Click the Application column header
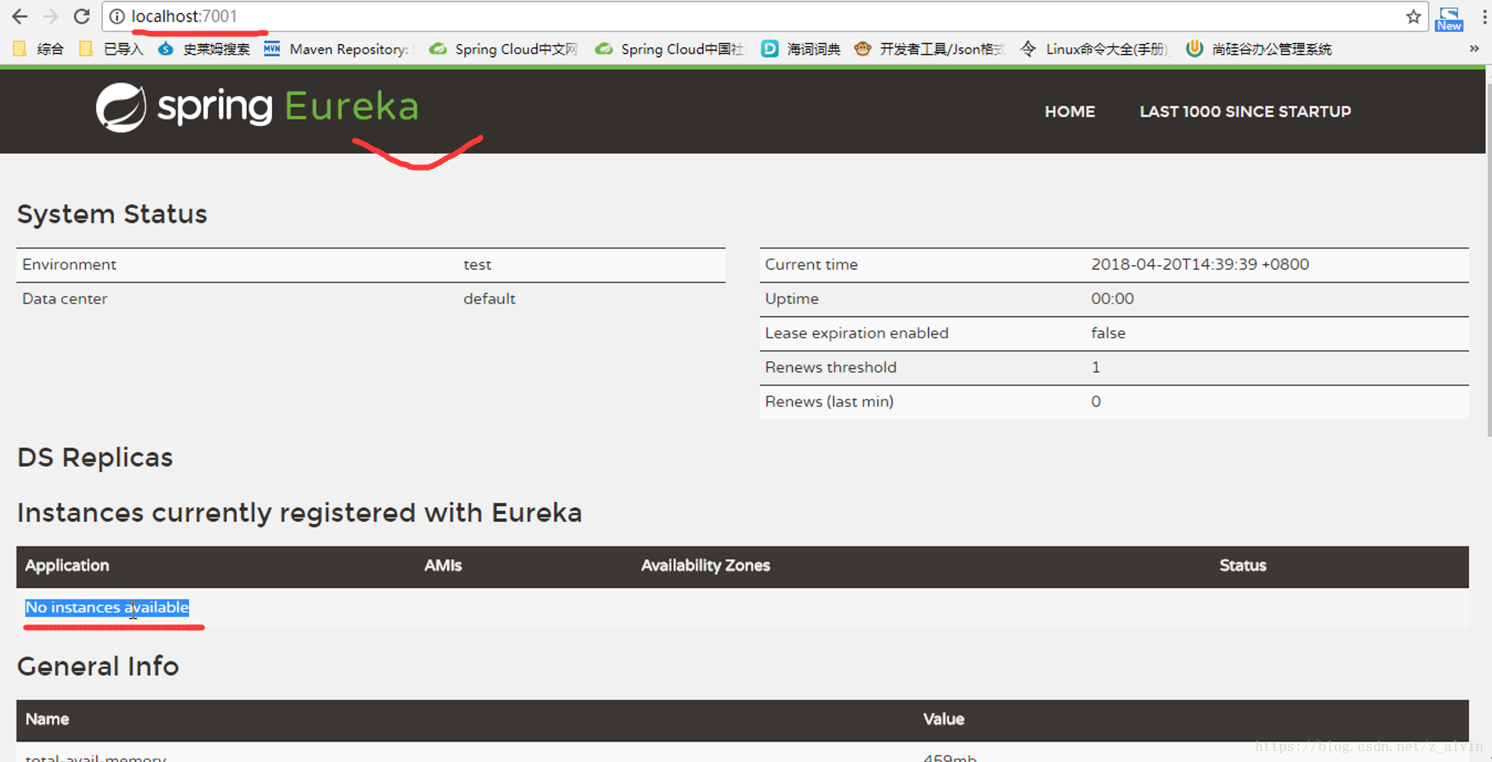1492x762 pixels. (67, 565)
